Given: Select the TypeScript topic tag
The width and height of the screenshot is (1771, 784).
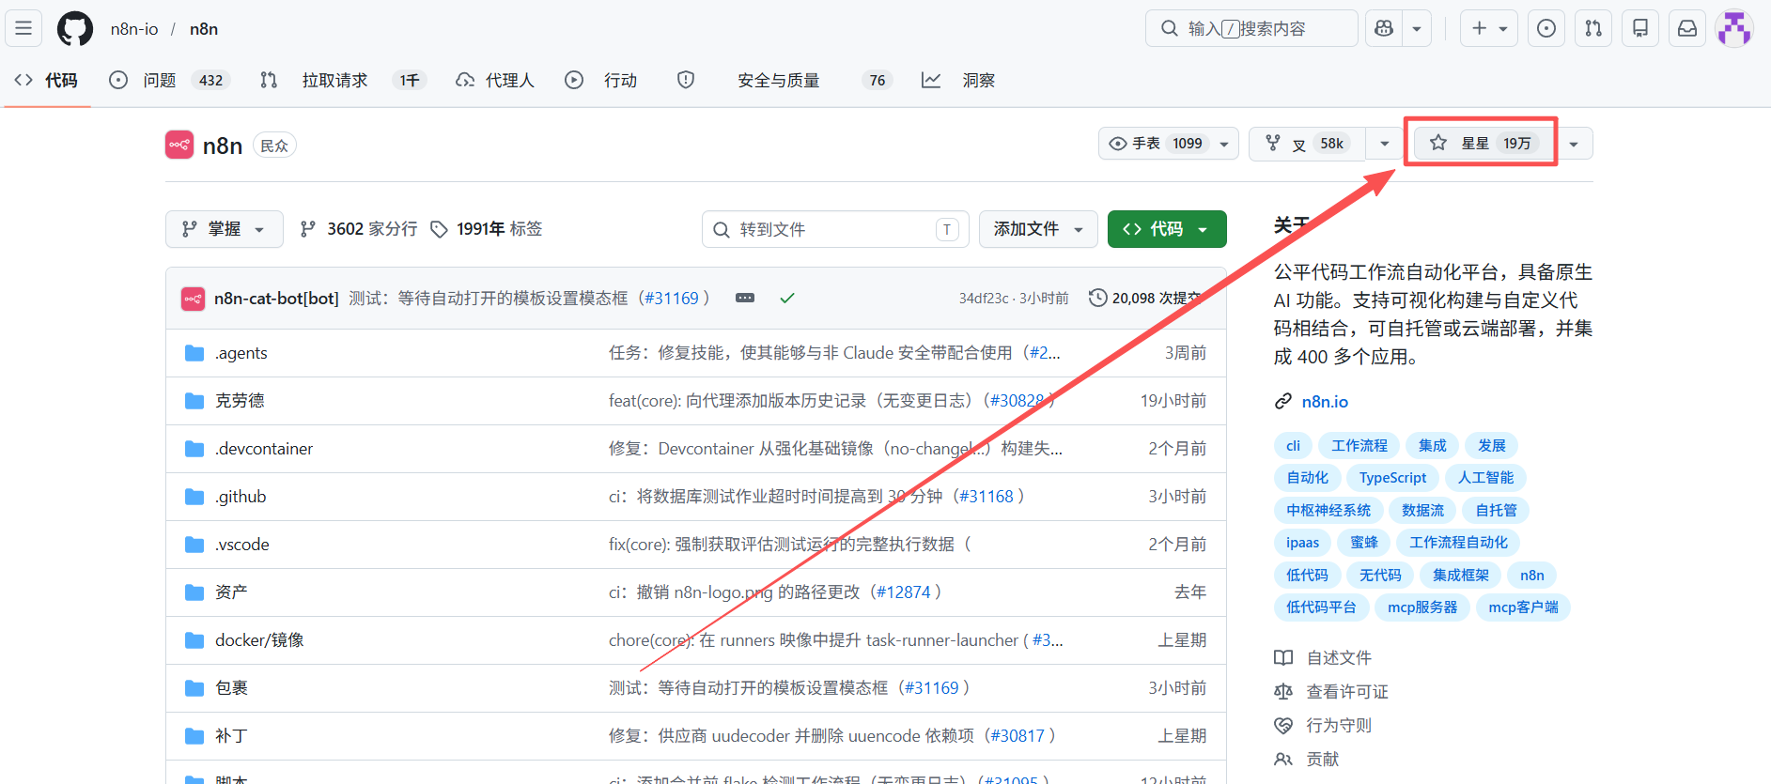Looking at the screenshot, I should 1392,478.
